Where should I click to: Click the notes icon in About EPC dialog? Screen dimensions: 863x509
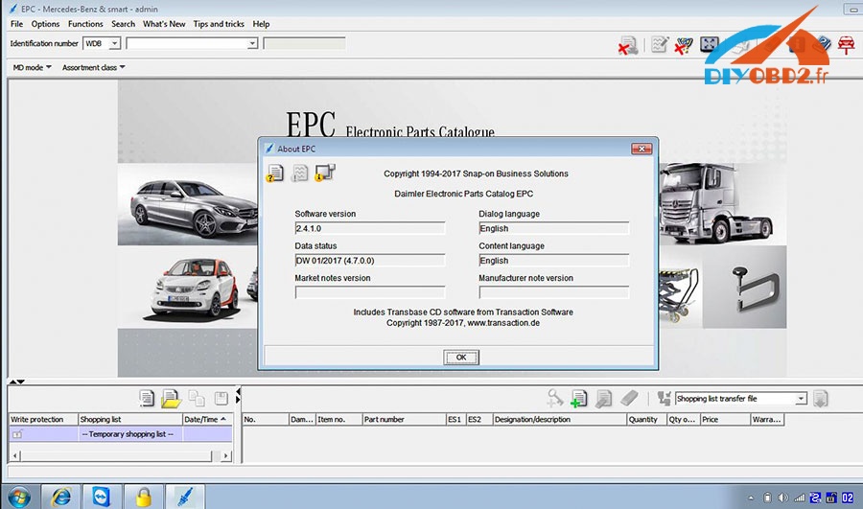(299, 174)
